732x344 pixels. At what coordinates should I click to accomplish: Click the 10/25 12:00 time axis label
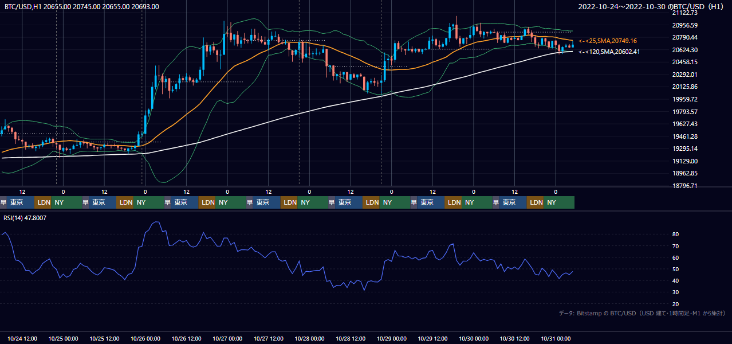[x=105, y=339]
